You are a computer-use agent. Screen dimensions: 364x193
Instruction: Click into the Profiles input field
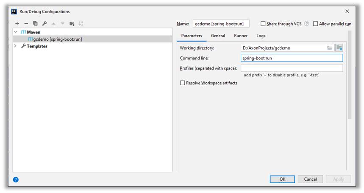point(292,68)
